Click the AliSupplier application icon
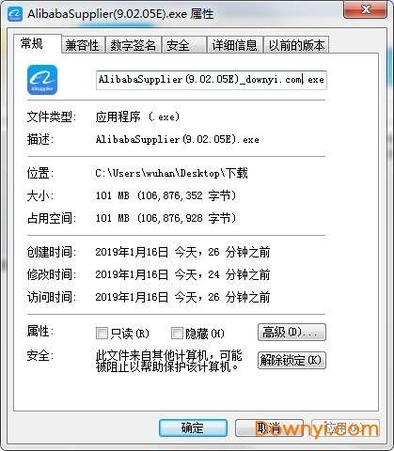 (x=42, y=80)
